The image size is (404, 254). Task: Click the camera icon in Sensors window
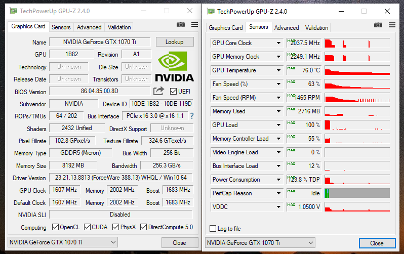click(x=378, y=25)
